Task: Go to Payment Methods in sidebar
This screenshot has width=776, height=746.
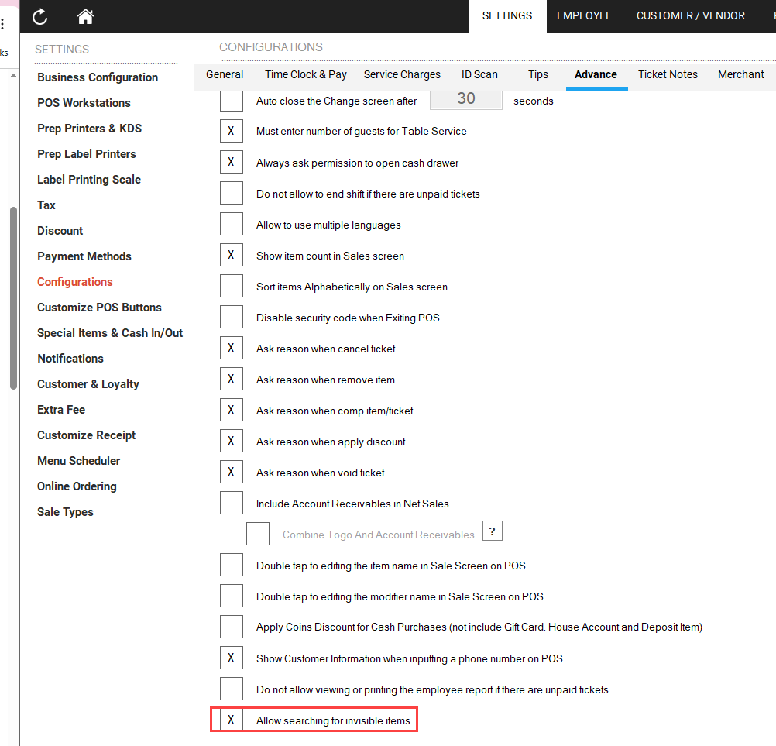Action: click(x=84, y=256)
